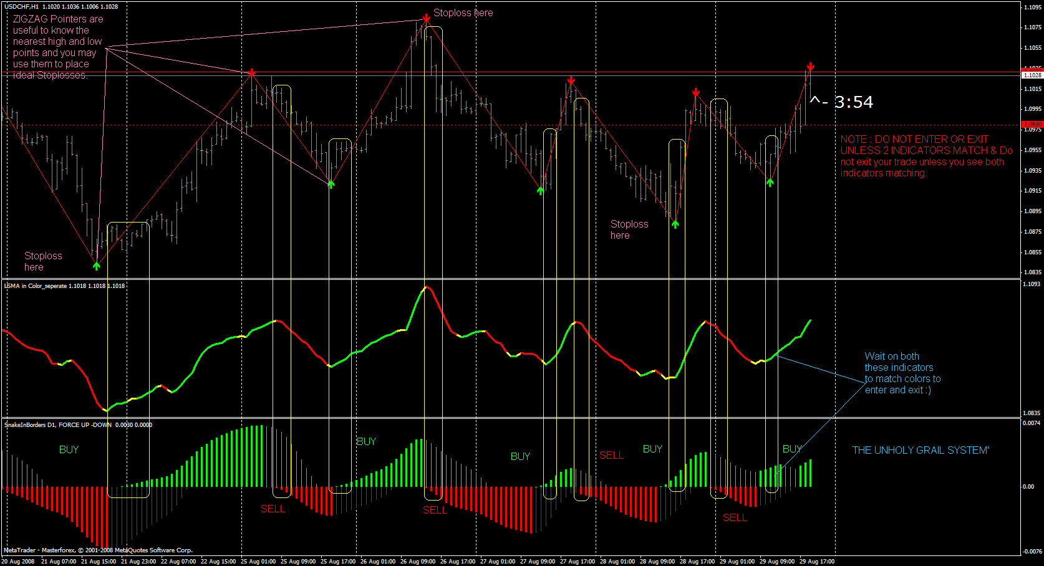This screenshot has width=1044, height=566.
Task: Click the current price tag 1.1028 on the scale
Action: pos(1032,75)
